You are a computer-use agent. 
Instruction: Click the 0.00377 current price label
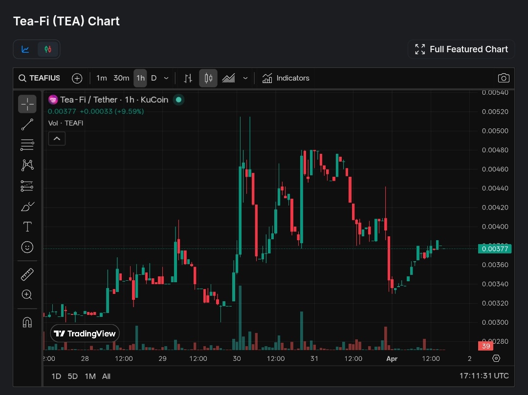tap(495, 249)
